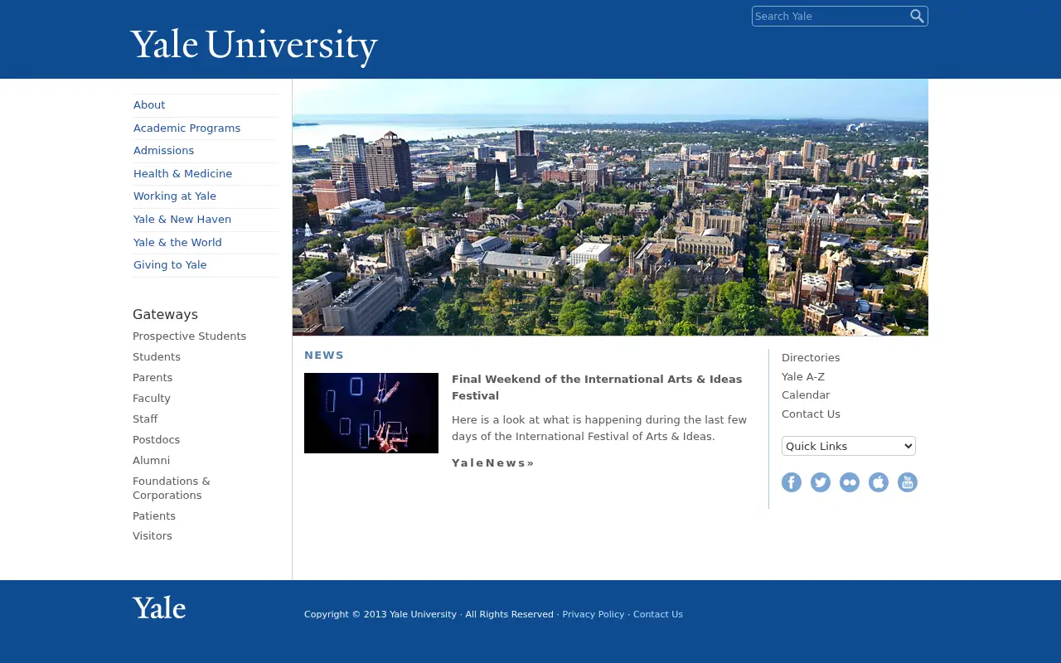Open the Privacy Policy footer link

coord(593,615)
